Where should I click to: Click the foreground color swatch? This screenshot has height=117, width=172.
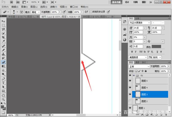[2, 107]
